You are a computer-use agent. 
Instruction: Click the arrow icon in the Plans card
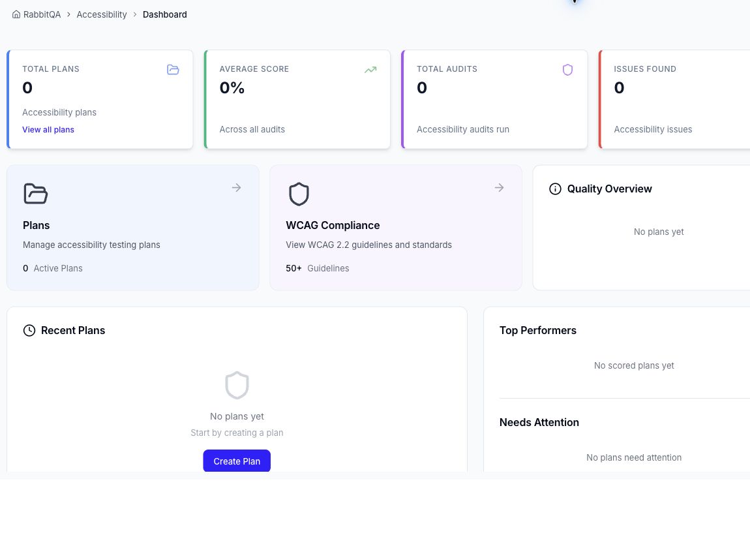click(236, 188)
